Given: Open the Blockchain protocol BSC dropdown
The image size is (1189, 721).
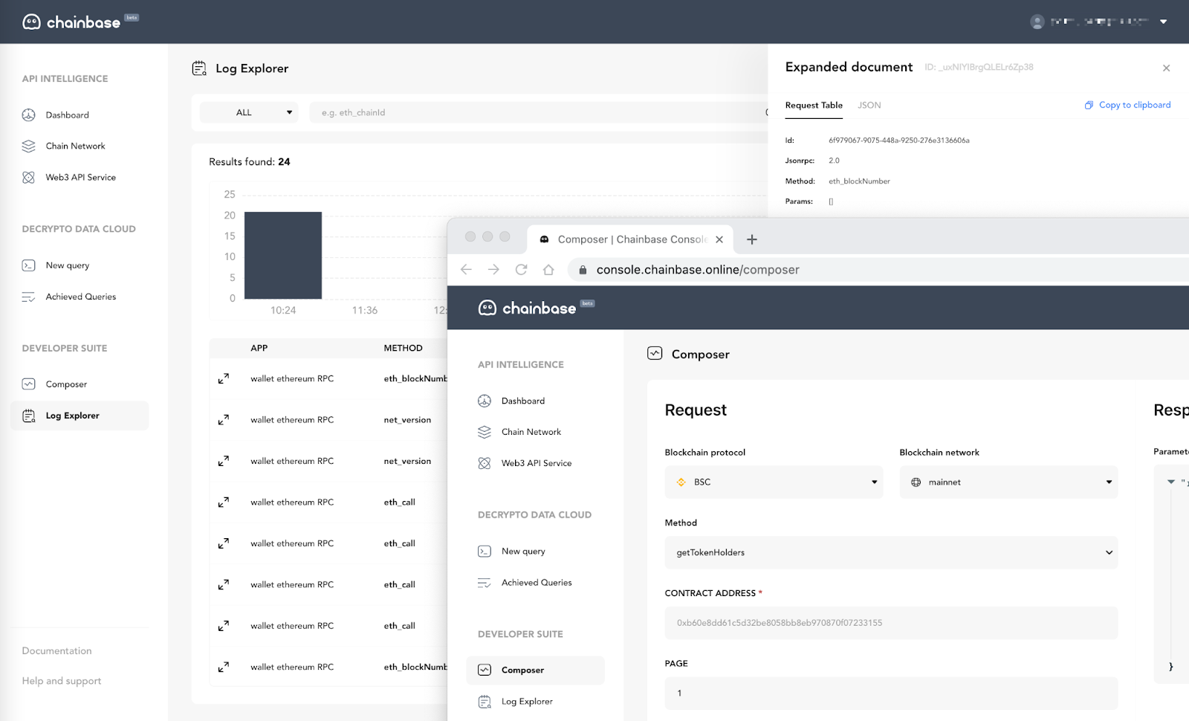Looking at the screenshot, I should click(x=774, y=482).
